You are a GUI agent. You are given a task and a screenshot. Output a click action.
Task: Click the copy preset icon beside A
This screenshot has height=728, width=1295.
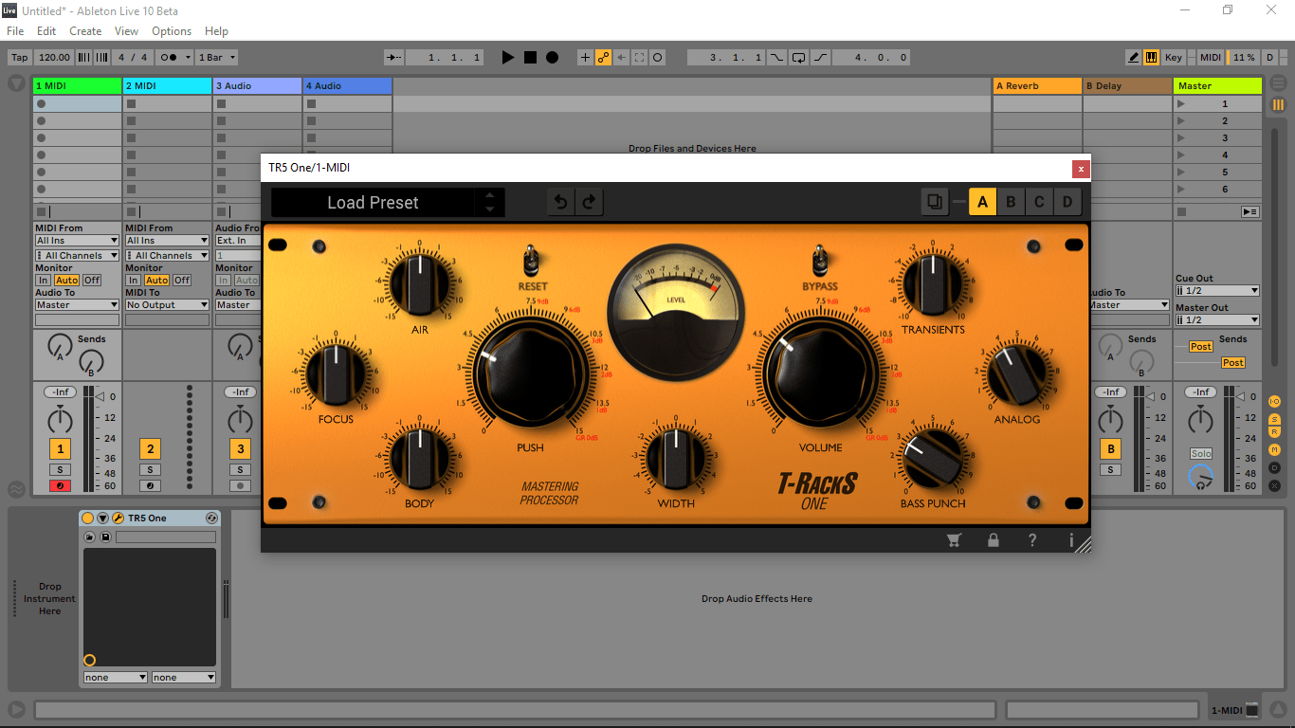pyautogui.click(x=935, y=202)
